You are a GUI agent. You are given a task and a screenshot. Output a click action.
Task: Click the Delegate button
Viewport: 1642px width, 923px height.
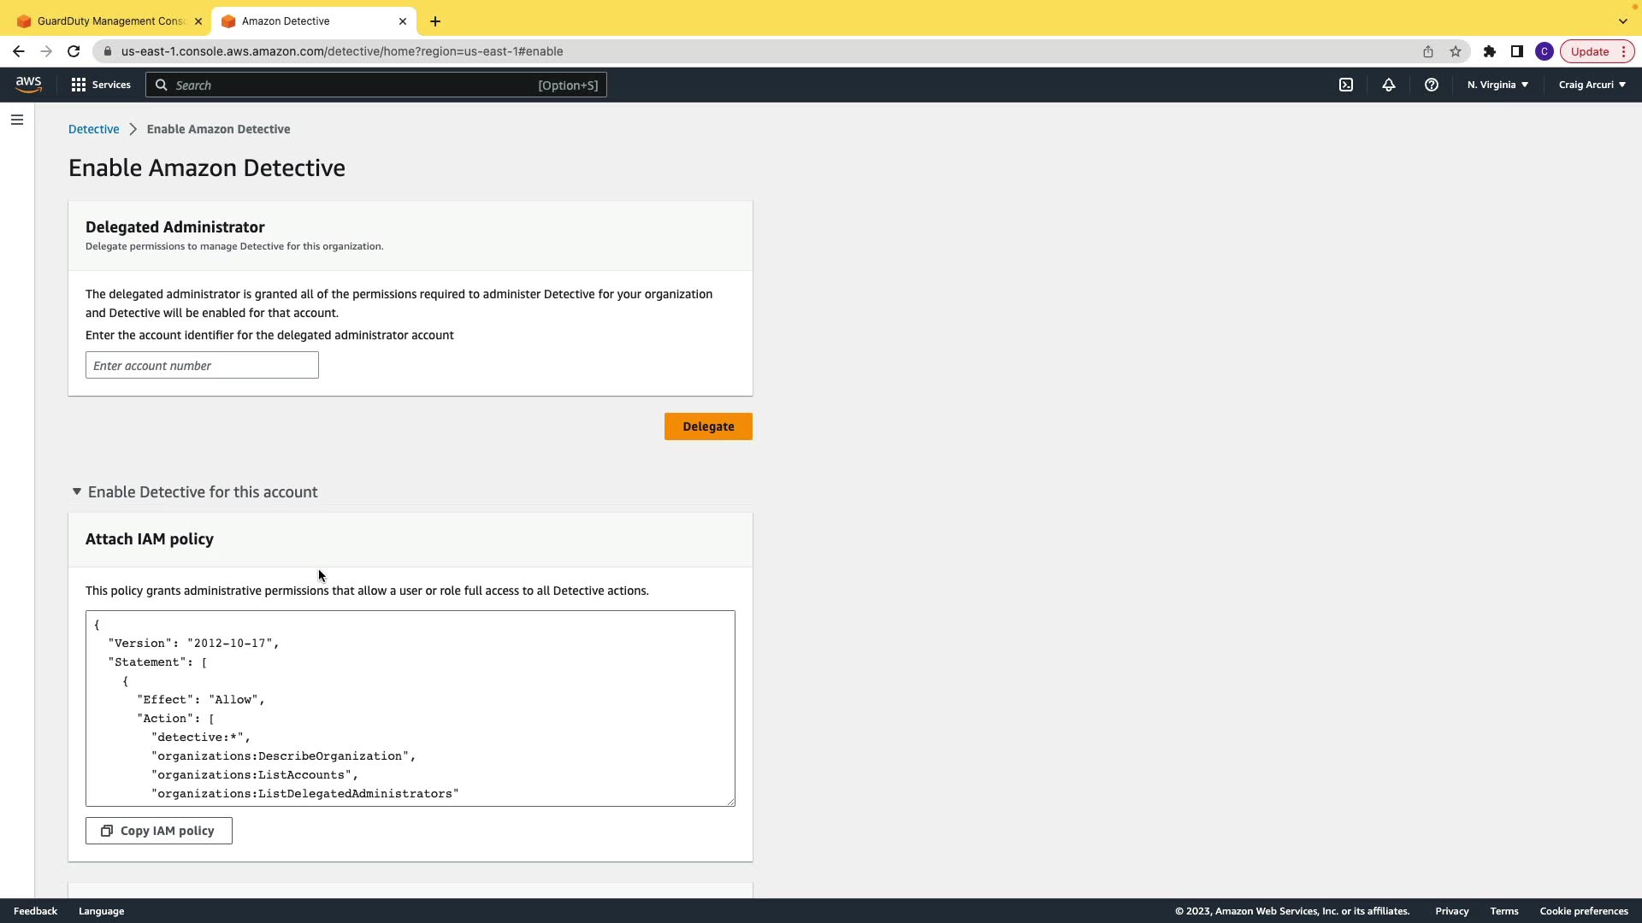[x=708, y=426]
